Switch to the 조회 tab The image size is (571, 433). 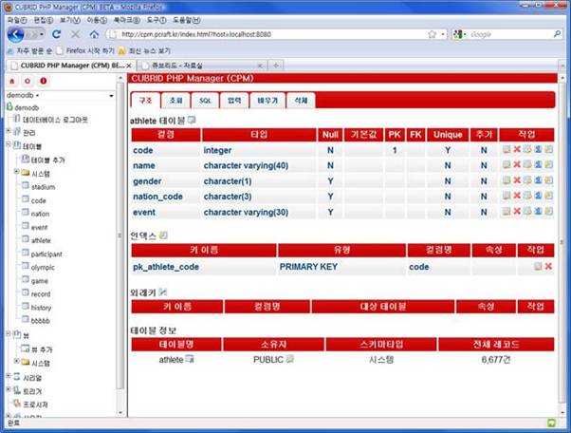click(175, 101)
